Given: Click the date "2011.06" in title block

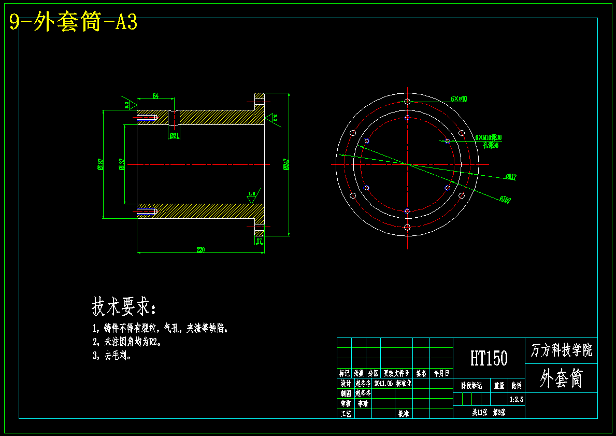Looking at the screenshot, I should point(384,383).
